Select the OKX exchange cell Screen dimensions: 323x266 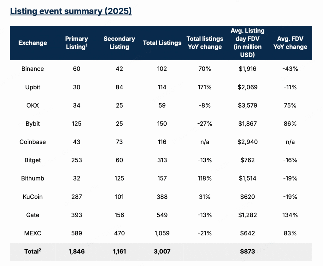point(32,105)
